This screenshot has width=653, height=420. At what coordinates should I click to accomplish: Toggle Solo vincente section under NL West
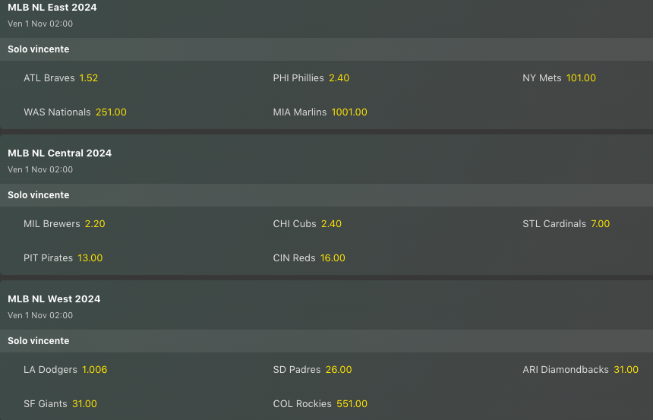tap(38, 341)
